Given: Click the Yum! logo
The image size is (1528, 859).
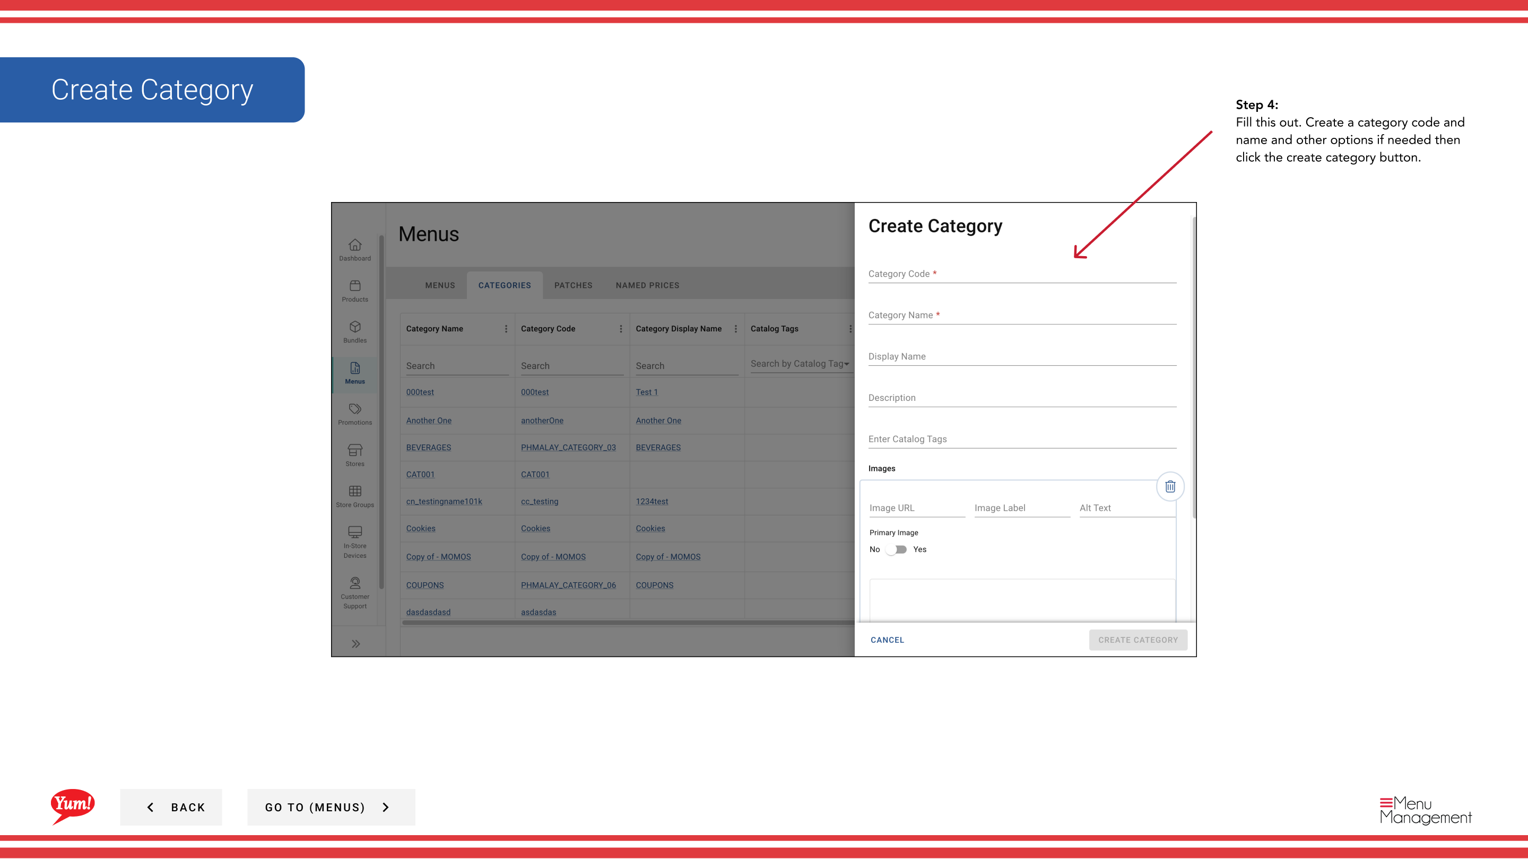Looking at the screenshot, I should [x=73, y=806].
